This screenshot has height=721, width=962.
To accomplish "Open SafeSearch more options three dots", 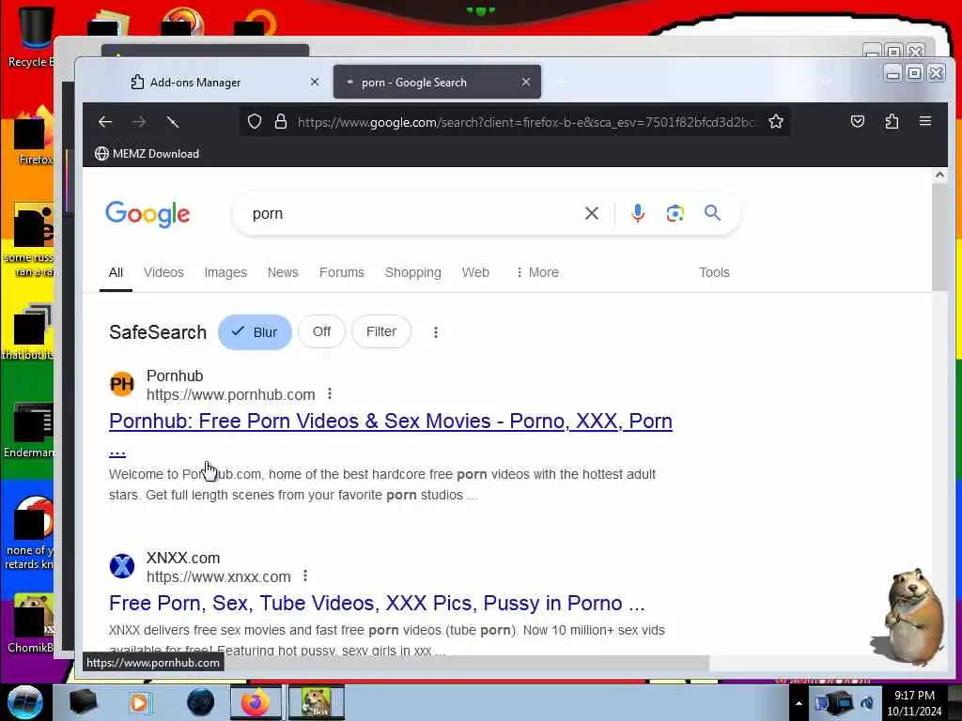I will pyautogui.click(x=436, y=332).
